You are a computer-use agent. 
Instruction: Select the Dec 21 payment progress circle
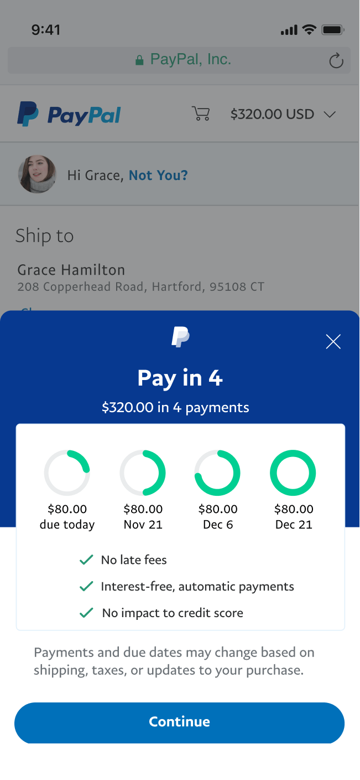(293, 473)
